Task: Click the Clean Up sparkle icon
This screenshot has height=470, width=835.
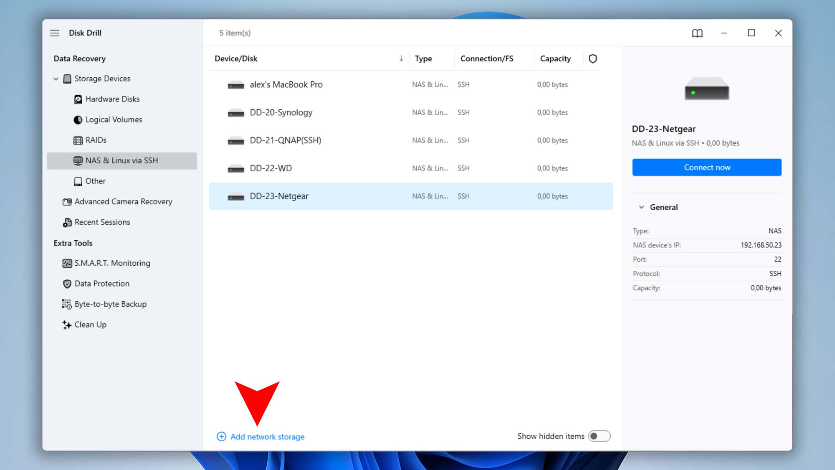Action: (x=67, y=325)
